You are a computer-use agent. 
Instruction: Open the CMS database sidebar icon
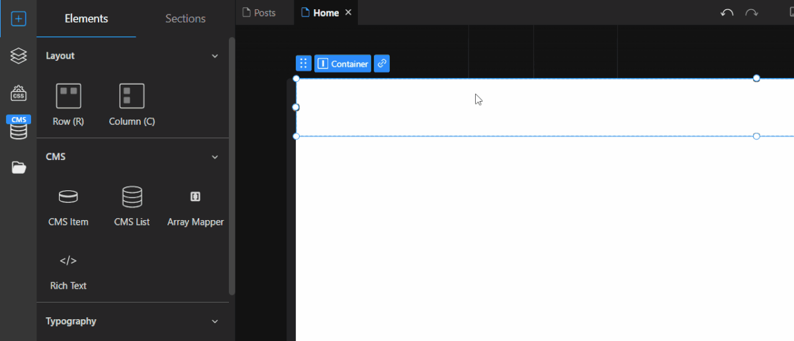[19, 130]
